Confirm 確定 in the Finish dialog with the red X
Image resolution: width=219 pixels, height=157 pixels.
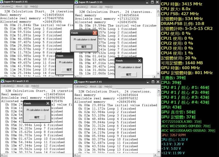[84, 47]
